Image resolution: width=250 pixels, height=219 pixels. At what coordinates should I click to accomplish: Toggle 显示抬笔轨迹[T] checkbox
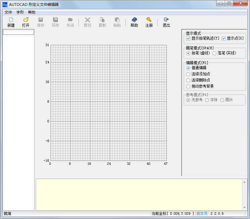(x=188, y=38)
